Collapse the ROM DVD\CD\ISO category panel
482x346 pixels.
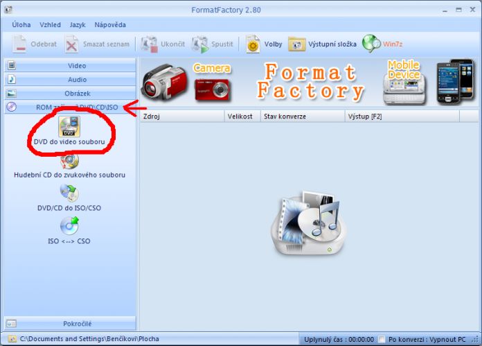70,107
